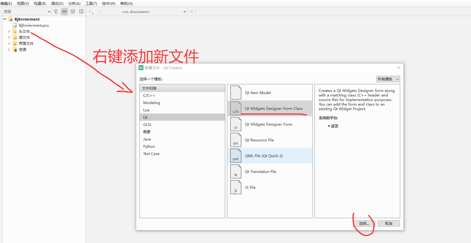Expand the 界面文件 tree node
471x243 pixels.
pyautogui.click(x=9, y=44)
